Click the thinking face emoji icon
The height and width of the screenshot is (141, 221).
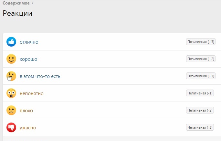pyautogui.click(x=11, y=76)
